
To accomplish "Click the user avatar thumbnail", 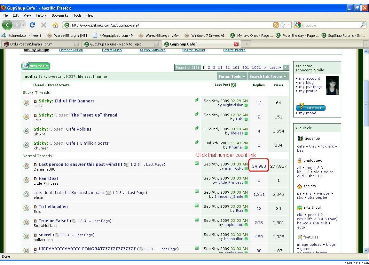I will [332, 85].
